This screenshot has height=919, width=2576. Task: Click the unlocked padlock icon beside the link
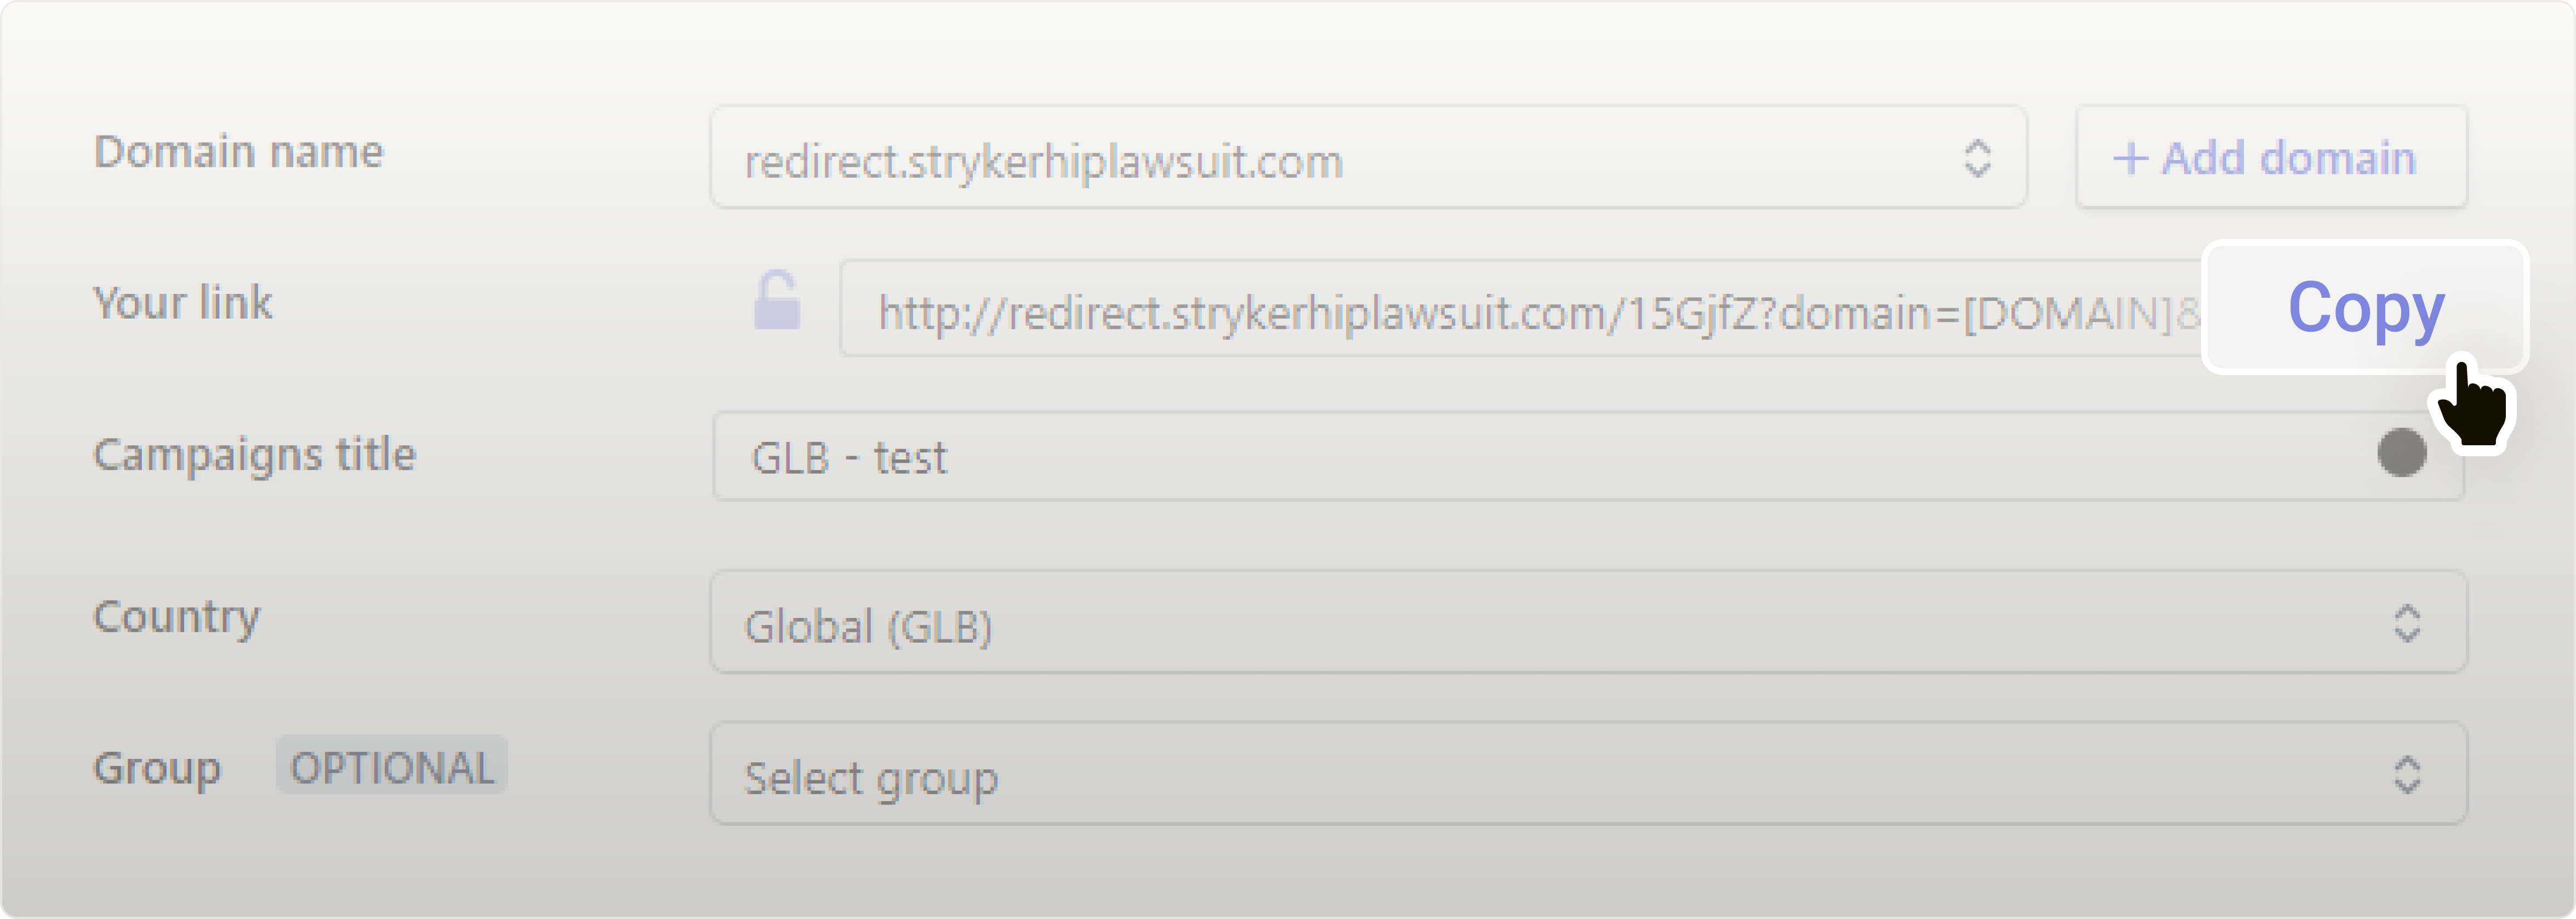click(x=777, y=301)
